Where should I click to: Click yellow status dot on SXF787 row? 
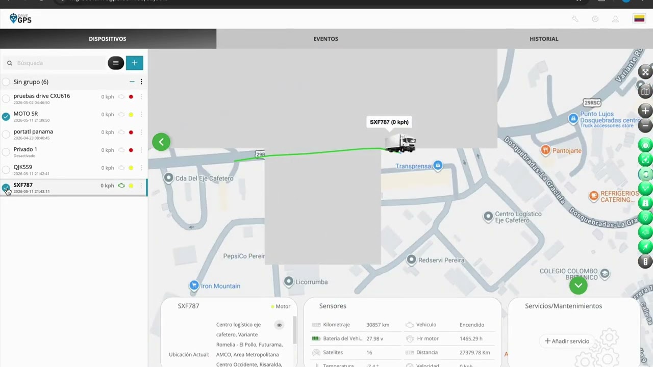[x=131, y=186]
